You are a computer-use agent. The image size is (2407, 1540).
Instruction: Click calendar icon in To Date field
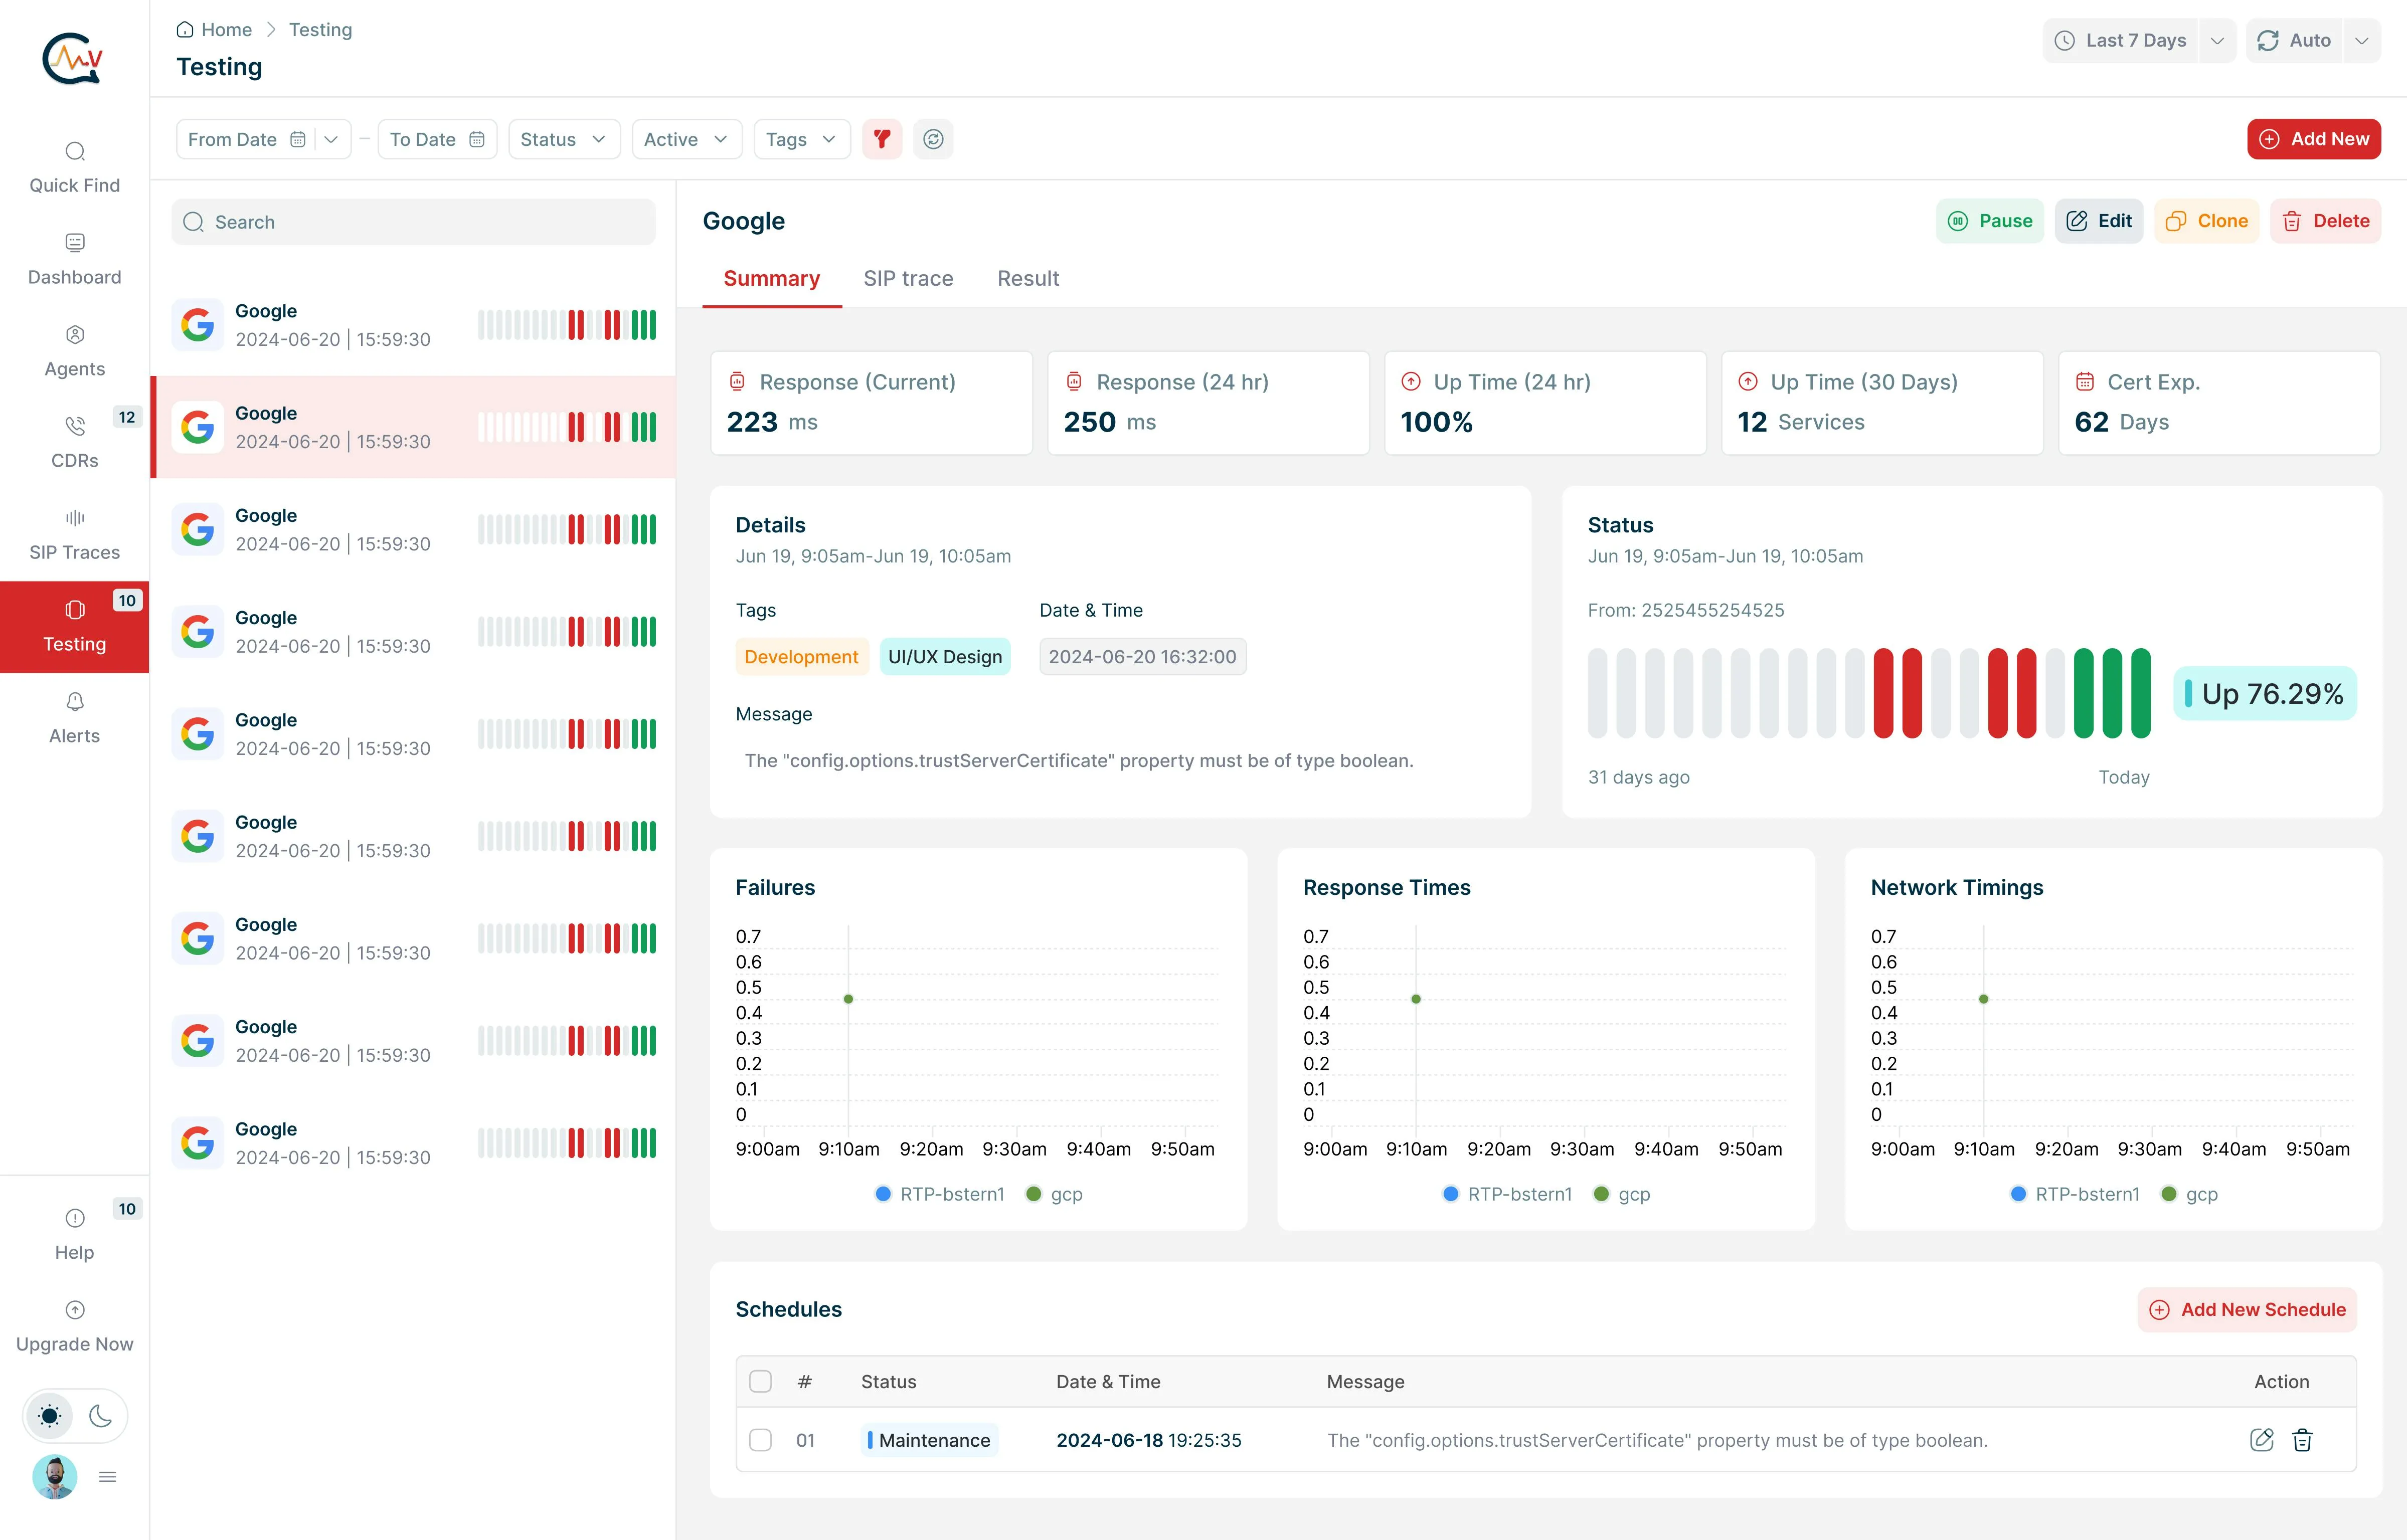pos(477,139)
